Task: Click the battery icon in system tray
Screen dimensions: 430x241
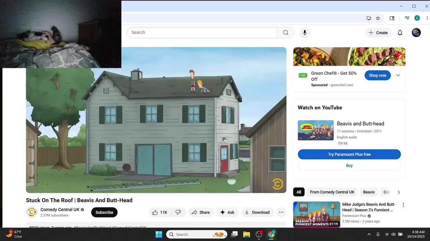Action: click(400, 234)
